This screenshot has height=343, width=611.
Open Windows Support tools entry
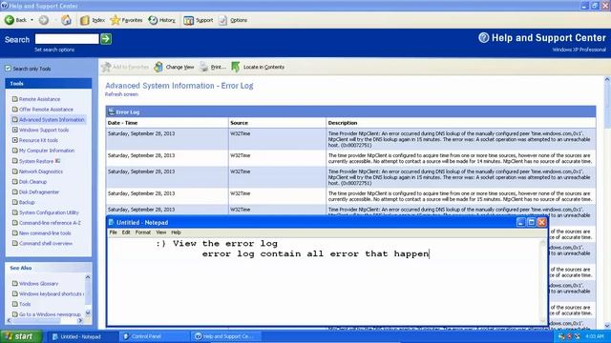coord(44,130)
